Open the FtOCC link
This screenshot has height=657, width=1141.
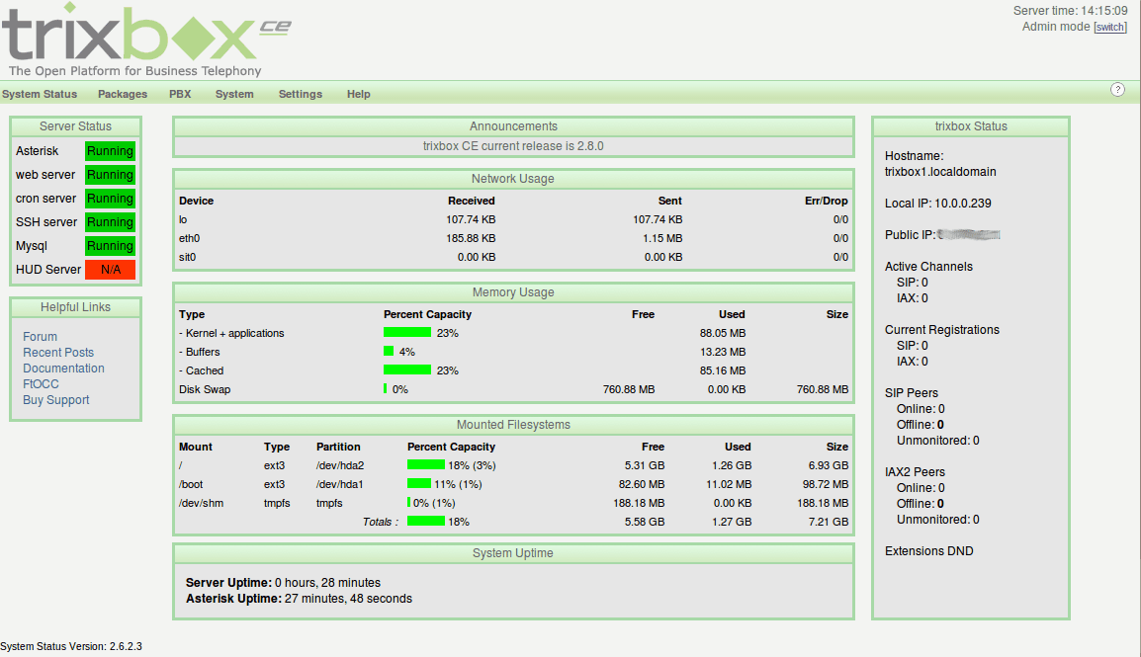coord(41,383)
